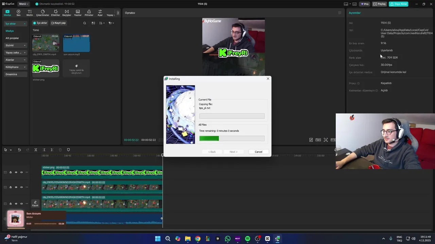Open the Metin text panel

click(x=30, y=13)
